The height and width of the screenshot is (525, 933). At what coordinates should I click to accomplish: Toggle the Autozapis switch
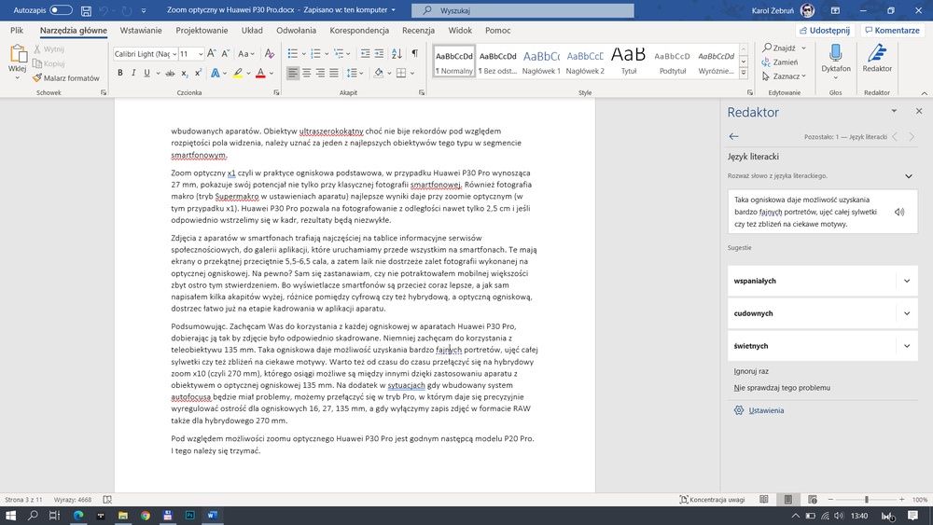[61, 10]
